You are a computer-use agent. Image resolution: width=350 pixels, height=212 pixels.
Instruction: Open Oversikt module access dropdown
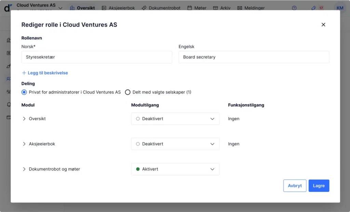click(x=175, y=119)
